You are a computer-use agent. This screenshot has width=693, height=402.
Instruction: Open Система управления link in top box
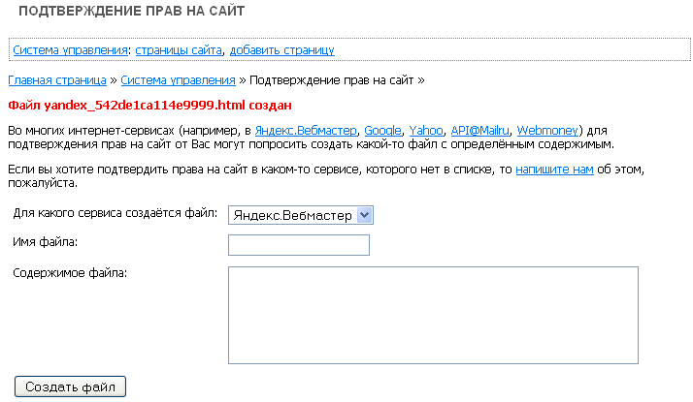tap(71, 49)
